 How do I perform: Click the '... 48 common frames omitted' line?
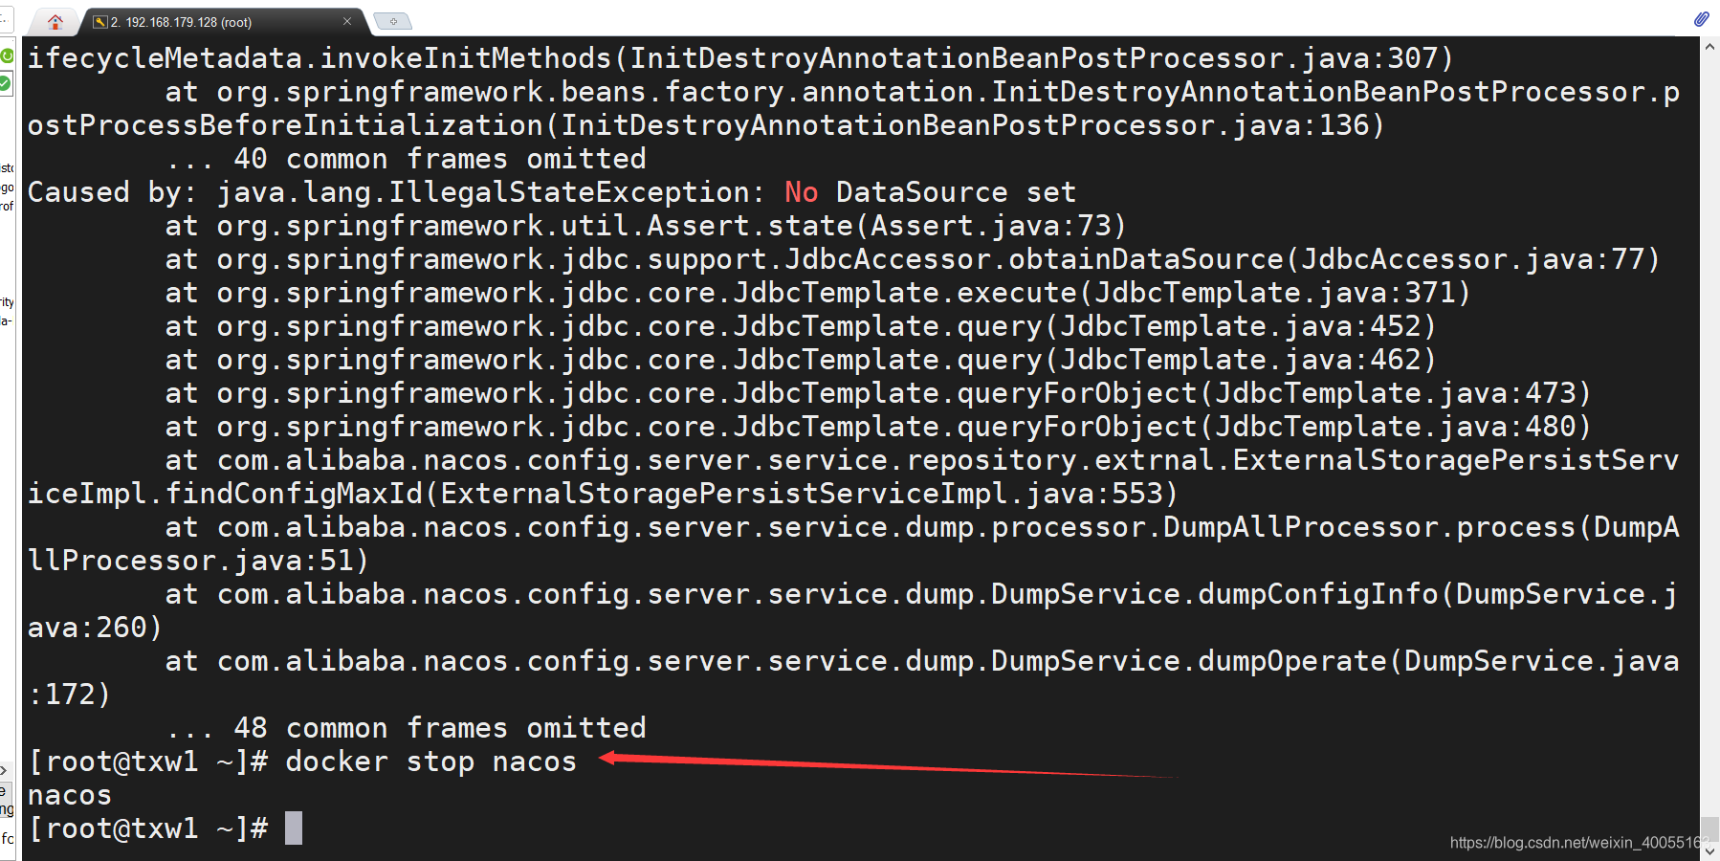pyautogui.click(x=407, y=728)
